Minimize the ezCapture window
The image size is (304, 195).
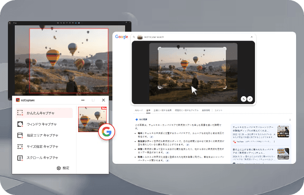tap(83, 100)
